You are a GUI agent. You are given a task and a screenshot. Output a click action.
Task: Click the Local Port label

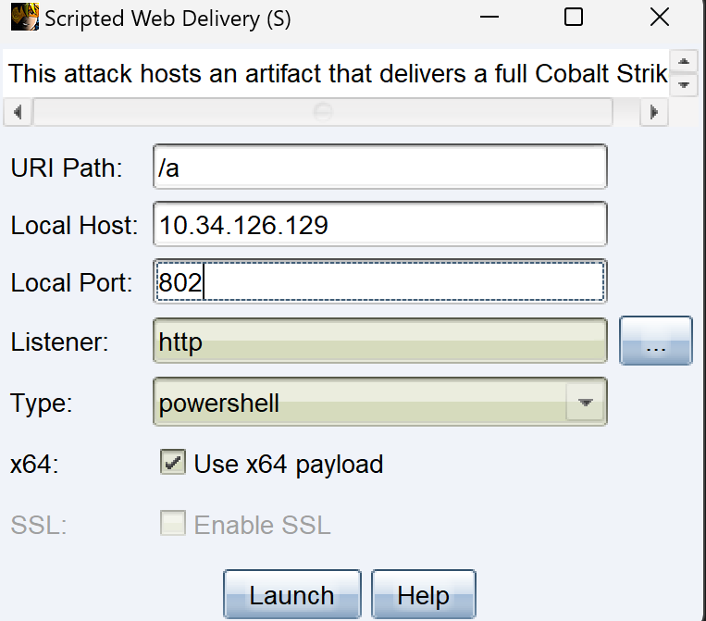click(71, 283)
